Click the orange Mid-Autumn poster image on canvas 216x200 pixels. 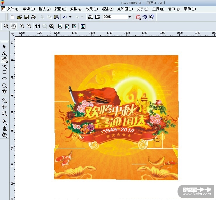coord(116,117)
